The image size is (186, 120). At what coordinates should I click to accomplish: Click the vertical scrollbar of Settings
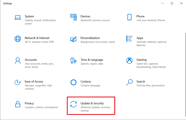(x=185, y=75)
